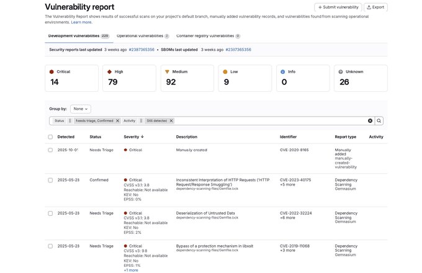Viewport: 422px width, 273px height.
Task: Open the Learn more link
Action: (81, 22)
